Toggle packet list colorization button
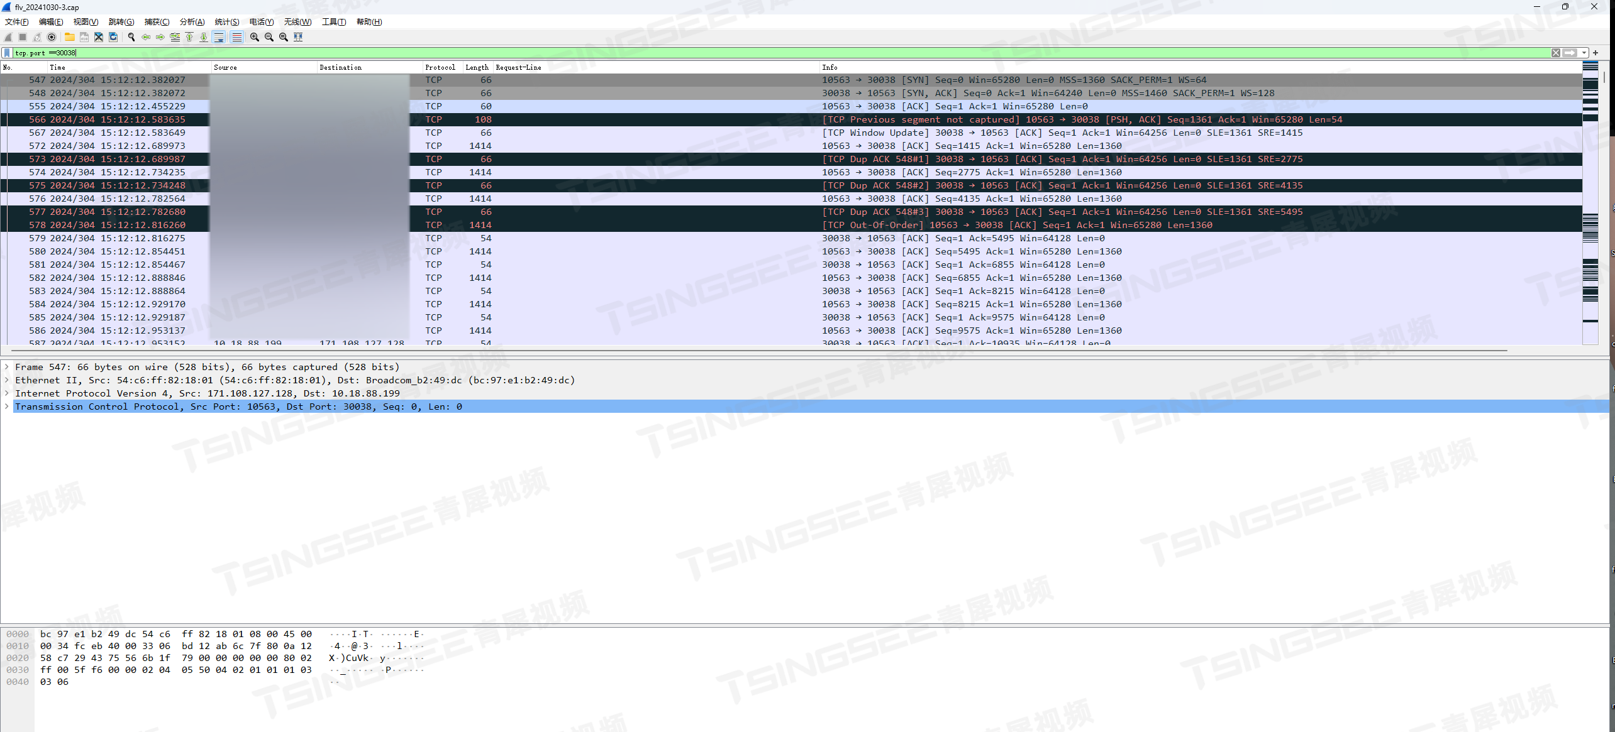The height and width of the screenshot is (732, 1615). pyautogui.click(x=236, y=37)
